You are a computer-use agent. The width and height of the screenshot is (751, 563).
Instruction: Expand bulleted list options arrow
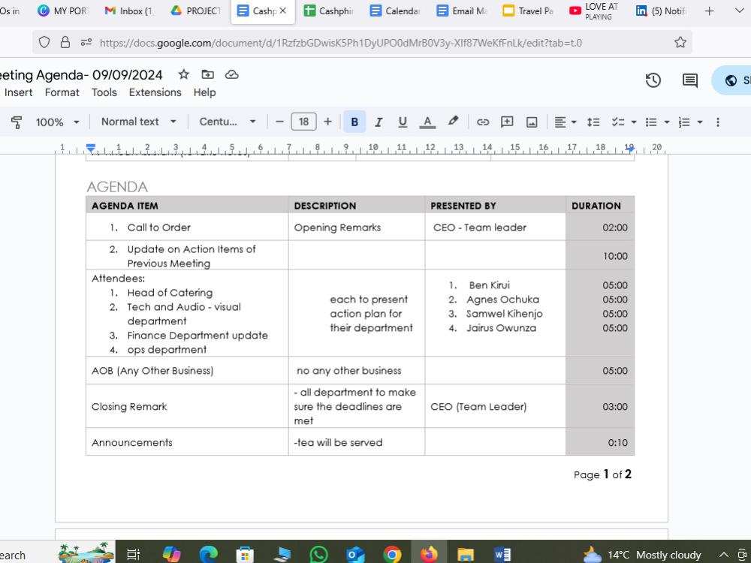point(667,122)
